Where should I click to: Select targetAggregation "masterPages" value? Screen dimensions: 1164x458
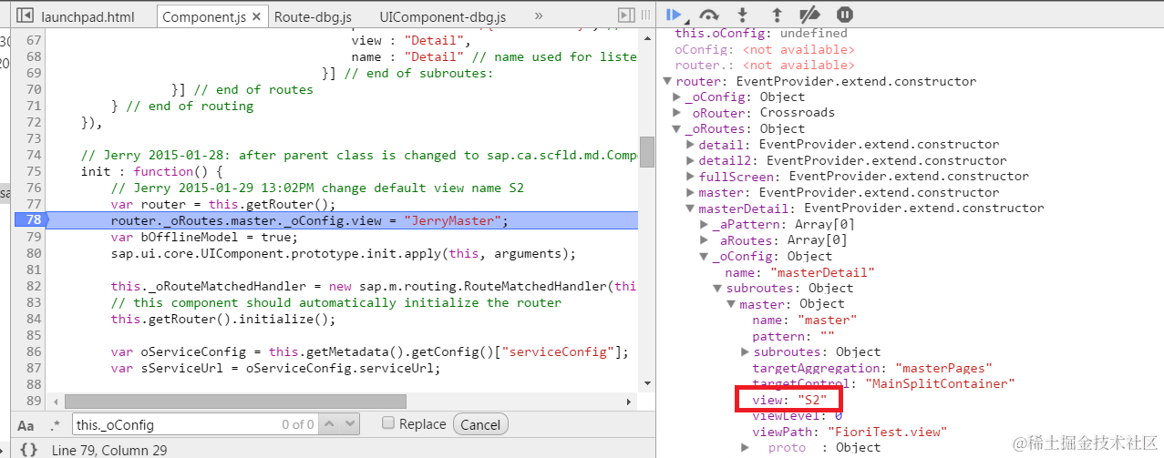[943, 368]
